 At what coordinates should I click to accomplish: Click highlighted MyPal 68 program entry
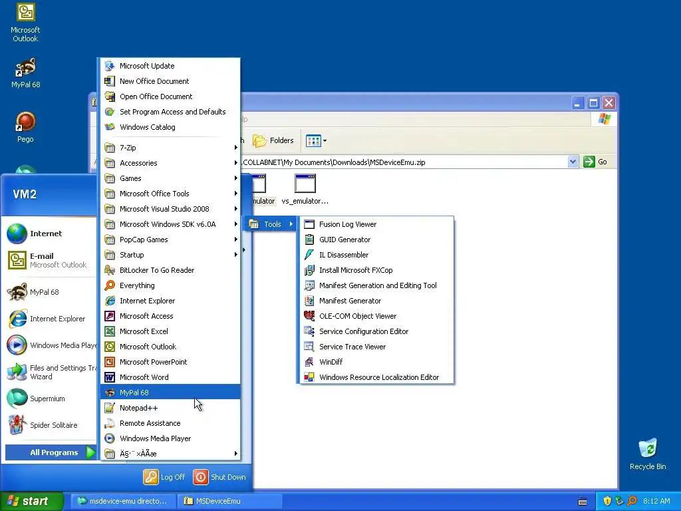click(170, 393)
